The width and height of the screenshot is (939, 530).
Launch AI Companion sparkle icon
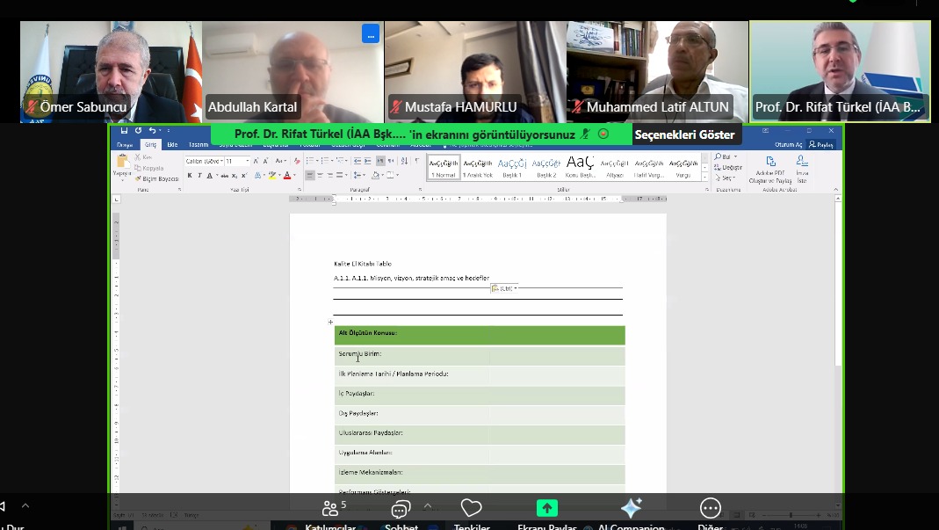point(631,510)
